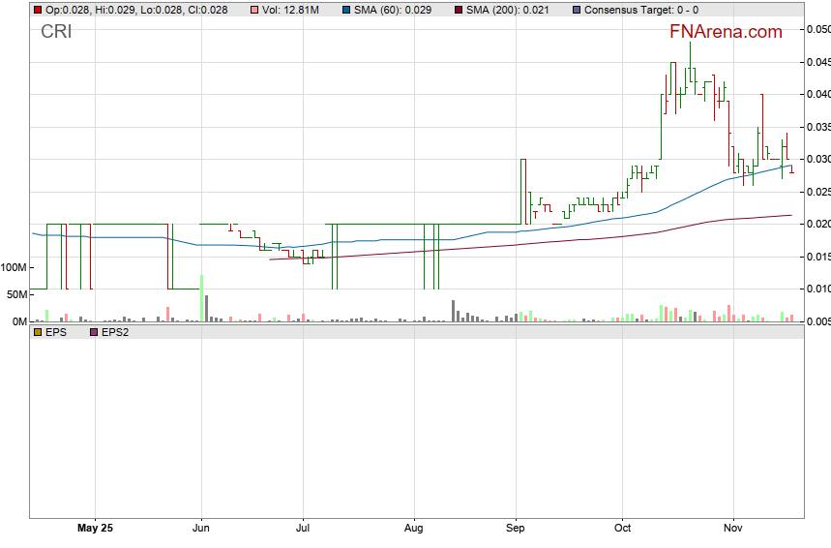831x548 pixels.
Task: Click the red OHLC price legend swatch
Action: (38, 10)
